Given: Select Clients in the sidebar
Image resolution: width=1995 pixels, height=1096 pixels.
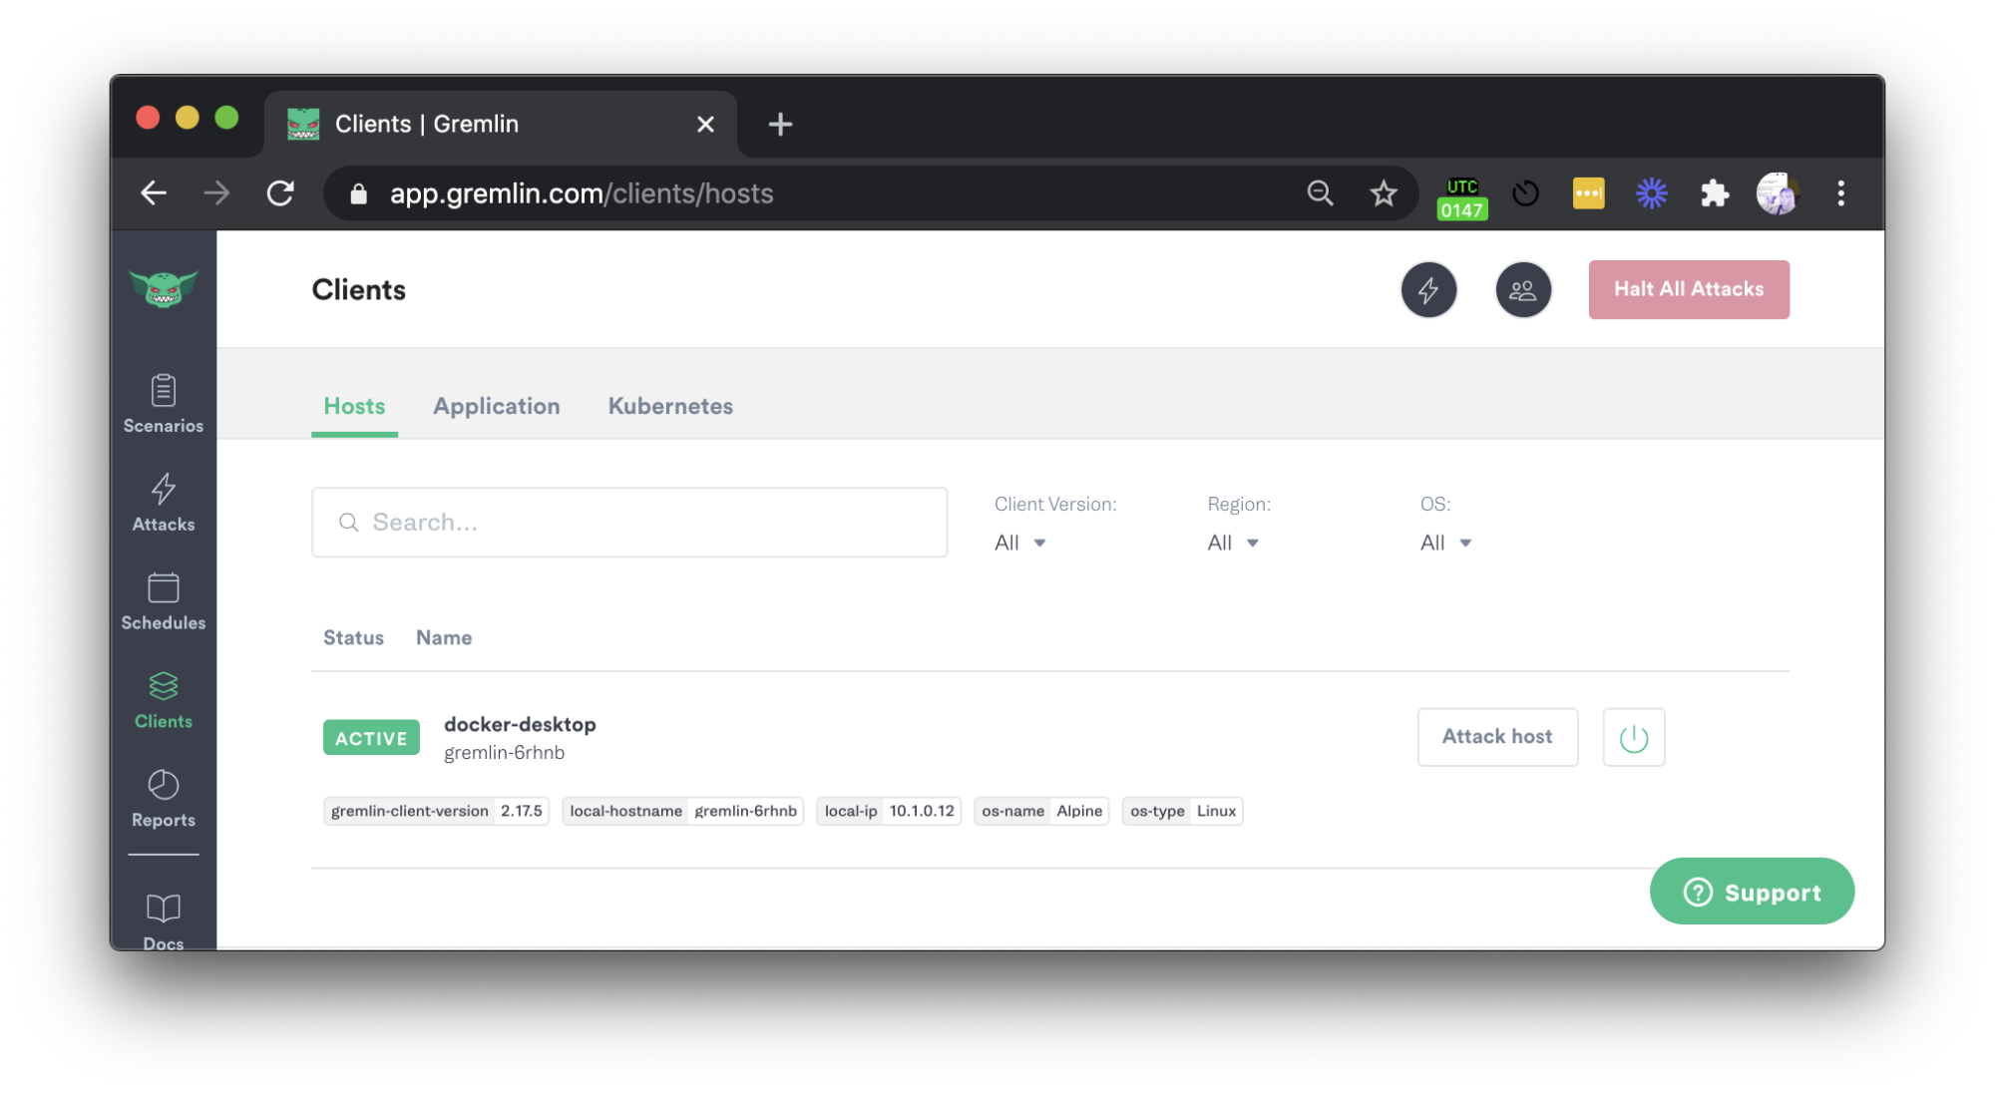Looking at the screenshot, I should tap(164, 700).
